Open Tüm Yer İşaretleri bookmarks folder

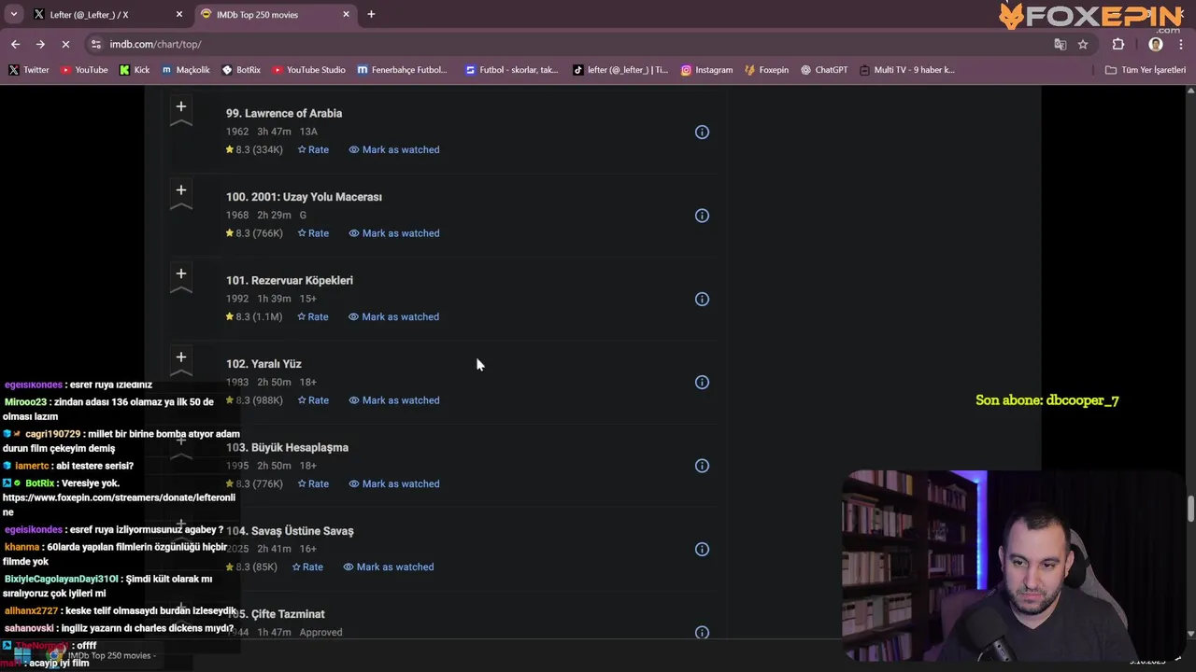[x=1145, y=70]
